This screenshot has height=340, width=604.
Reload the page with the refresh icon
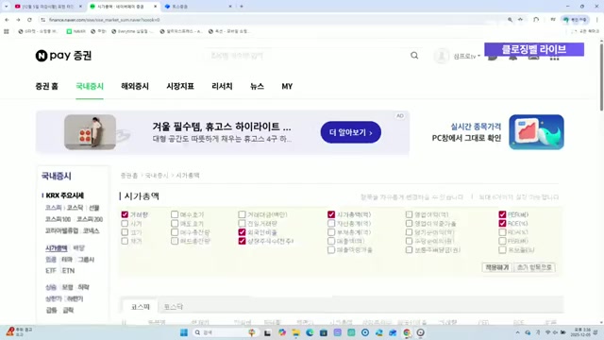[x=29, y=20]
